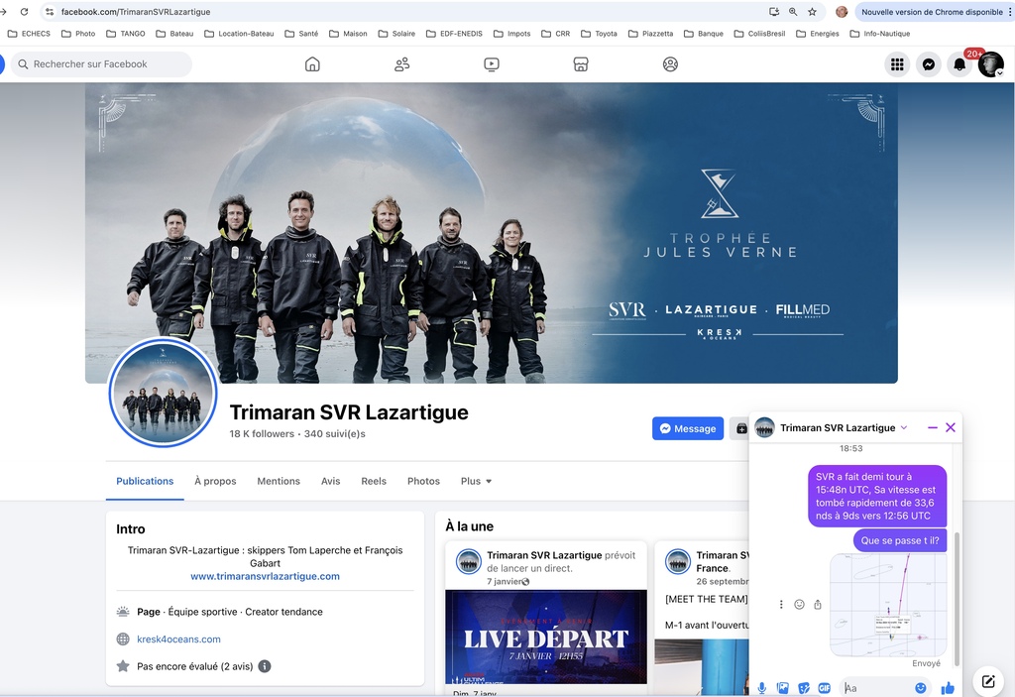The height and width of the screenshot is (697, 1015).
Task: Click the info icon next to Pas encore évalué
Action: (265, 666)
